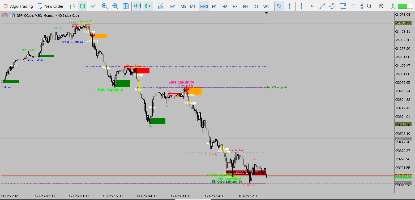Image resolution: width=415 pixels, height=200 pixels.
Task: Click the BOS RETEST label
Action: 247,173
